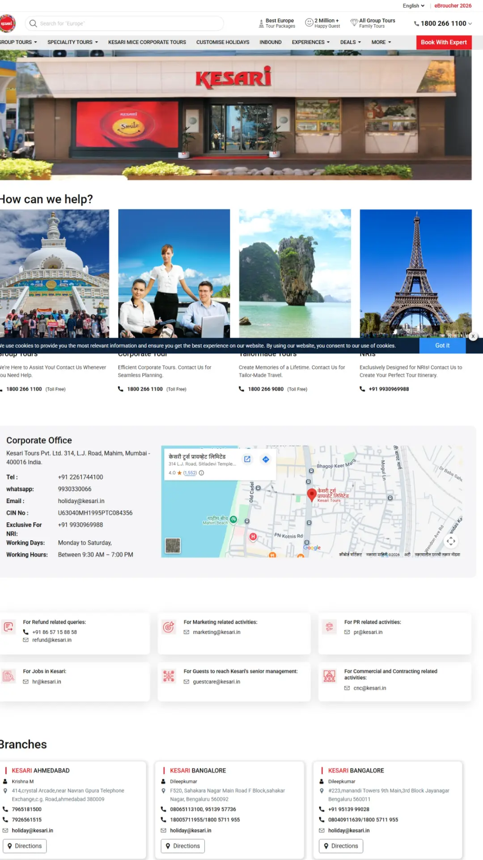
Task: Open Directions for Bangalore Sahakara Nagar branch
Action: click(x=182, y=846)
